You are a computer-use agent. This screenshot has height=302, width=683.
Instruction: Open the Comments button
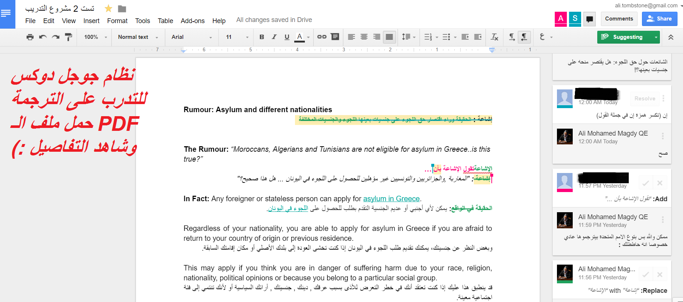pyautogui.click(x=619, y=19)
